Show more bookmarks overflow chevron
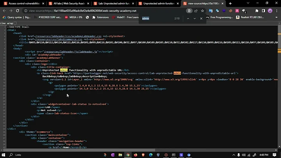Viewport: 281px width, 158px height. 276,18
